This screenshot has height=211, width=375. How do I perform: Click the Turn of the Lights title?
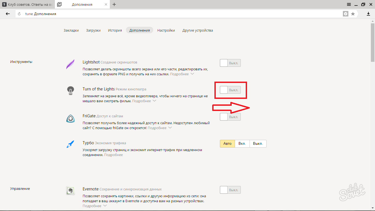[99, 89]
